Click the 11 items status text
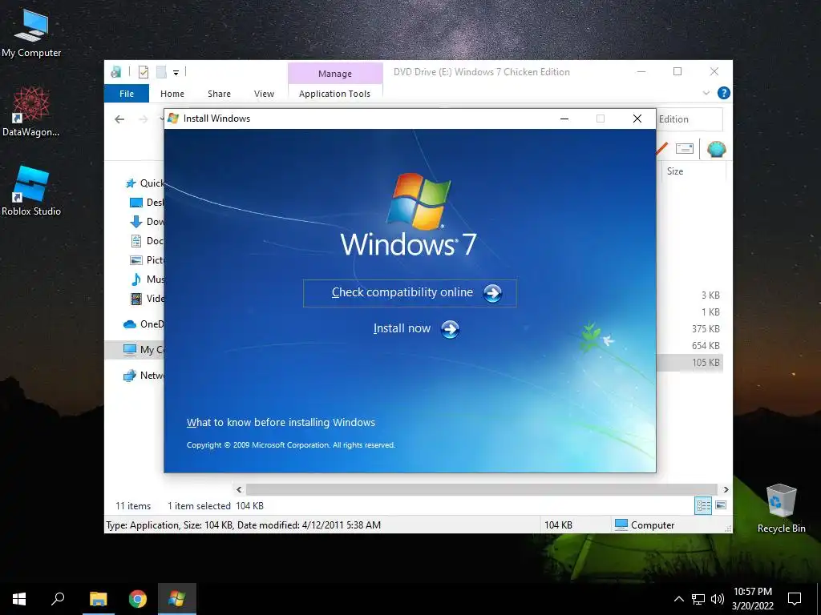Screen dimensions: 821x615 coord(133,506)
